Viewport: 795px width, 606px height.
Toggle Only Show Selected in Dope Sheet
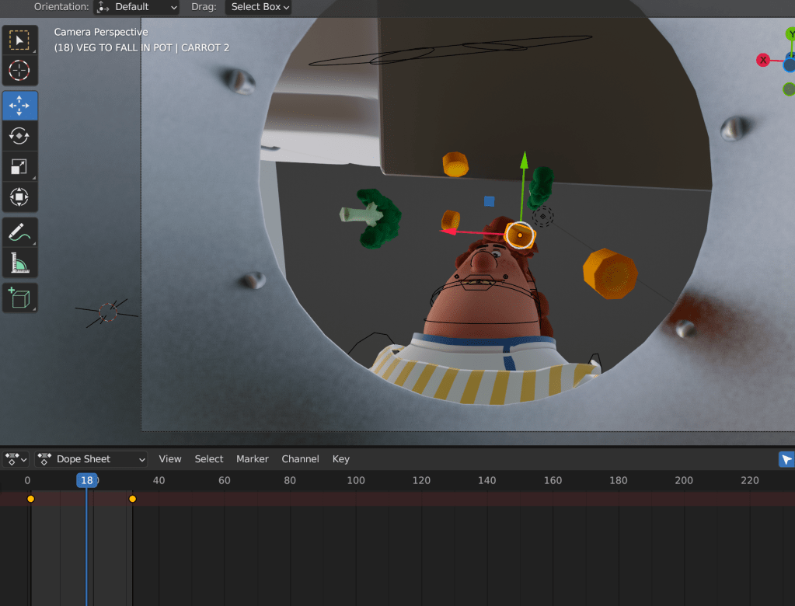pyautogui.click(x=786, y=459)
